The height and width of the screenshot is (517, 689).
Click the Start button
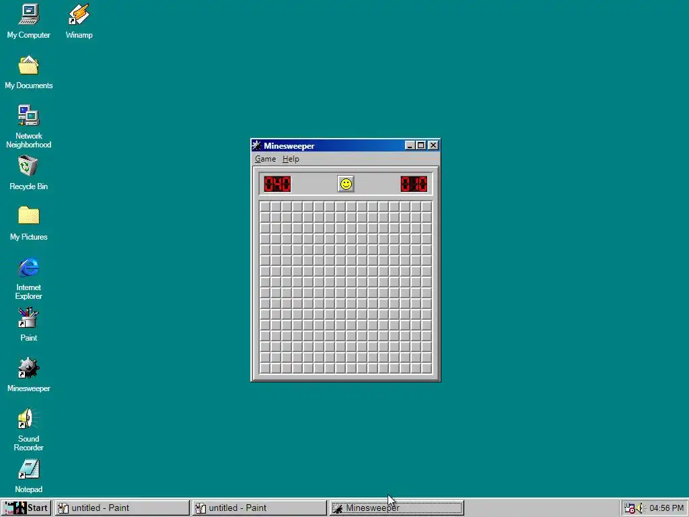(26, 508)
